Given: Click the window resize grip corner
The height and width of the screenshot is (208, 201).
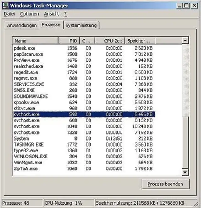Looking at the screenshot, I should (196, 204).
